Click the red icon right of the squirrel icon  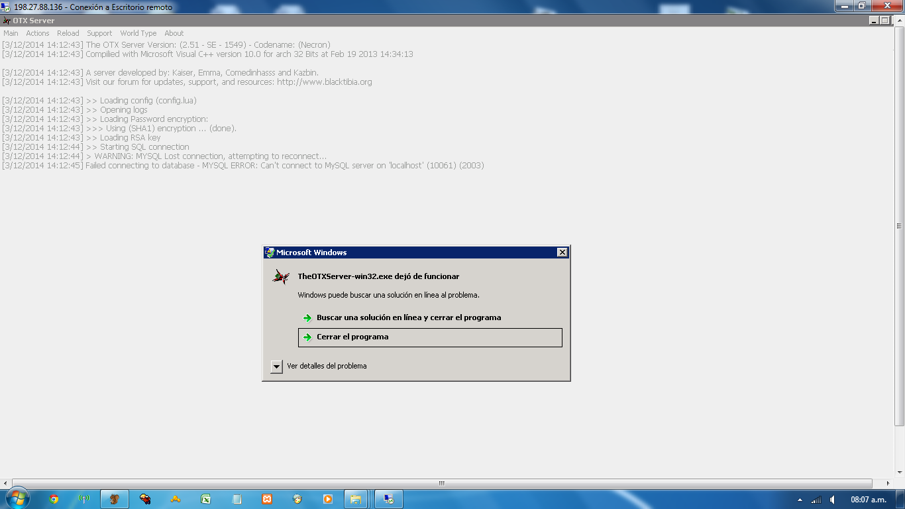point(145,499)
